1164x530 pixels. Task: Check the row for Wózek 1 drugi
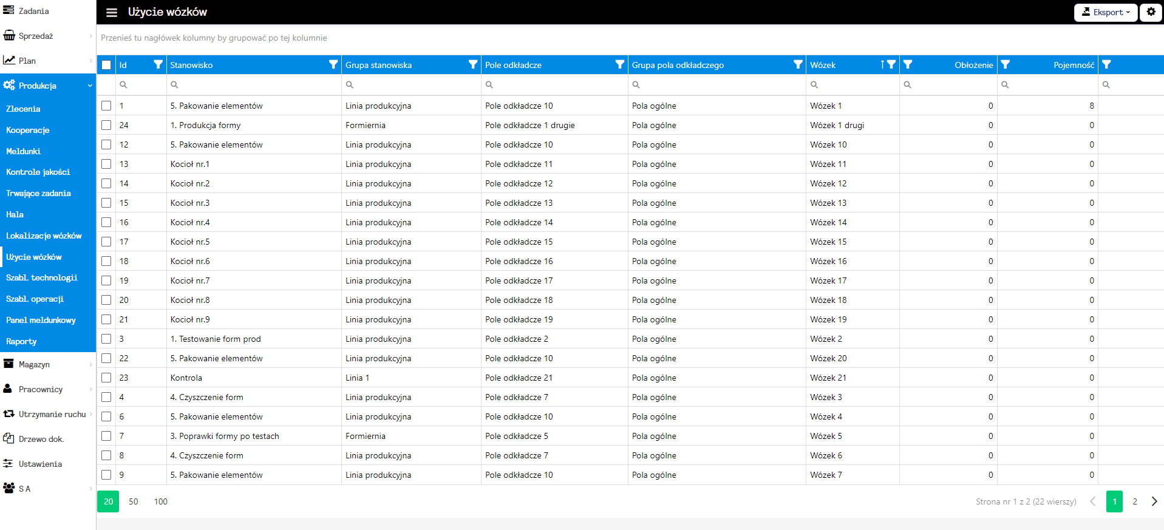[x=106, y=125]
